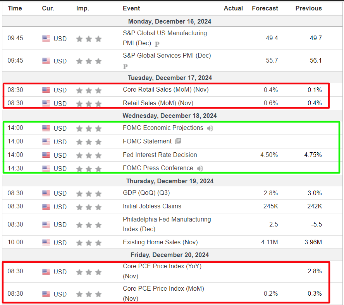Click the Forecast column header
This screenshot has height=305, width=344.
(265, 9)
